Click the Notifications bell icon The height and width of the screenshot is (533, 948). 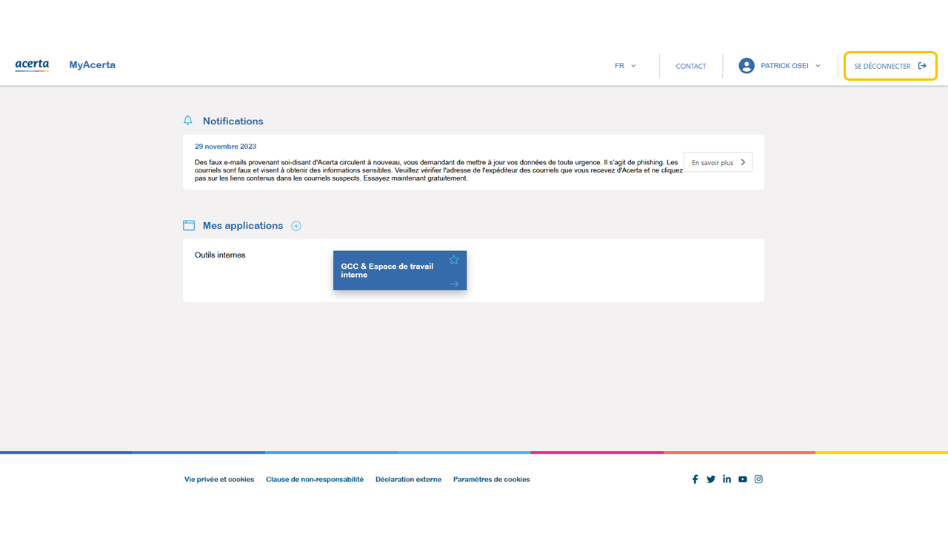click(x=188, y=121)
